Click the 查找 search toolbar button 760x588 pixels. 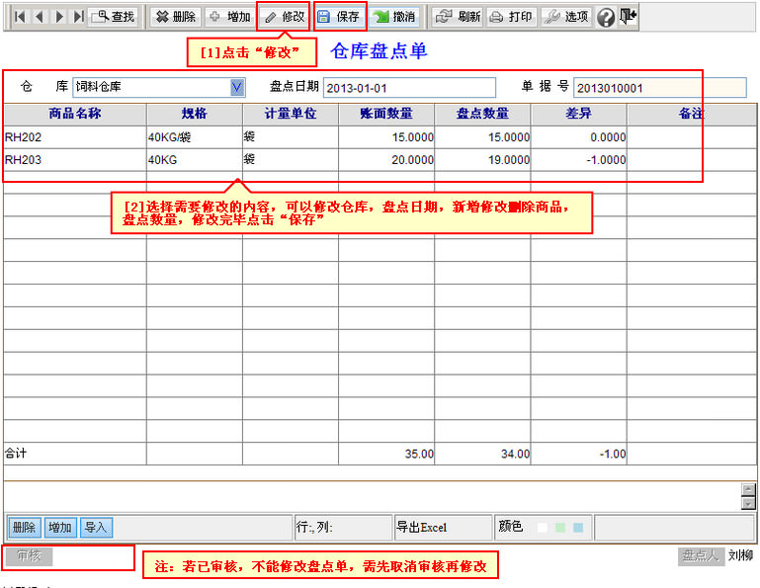click(113, 17)
